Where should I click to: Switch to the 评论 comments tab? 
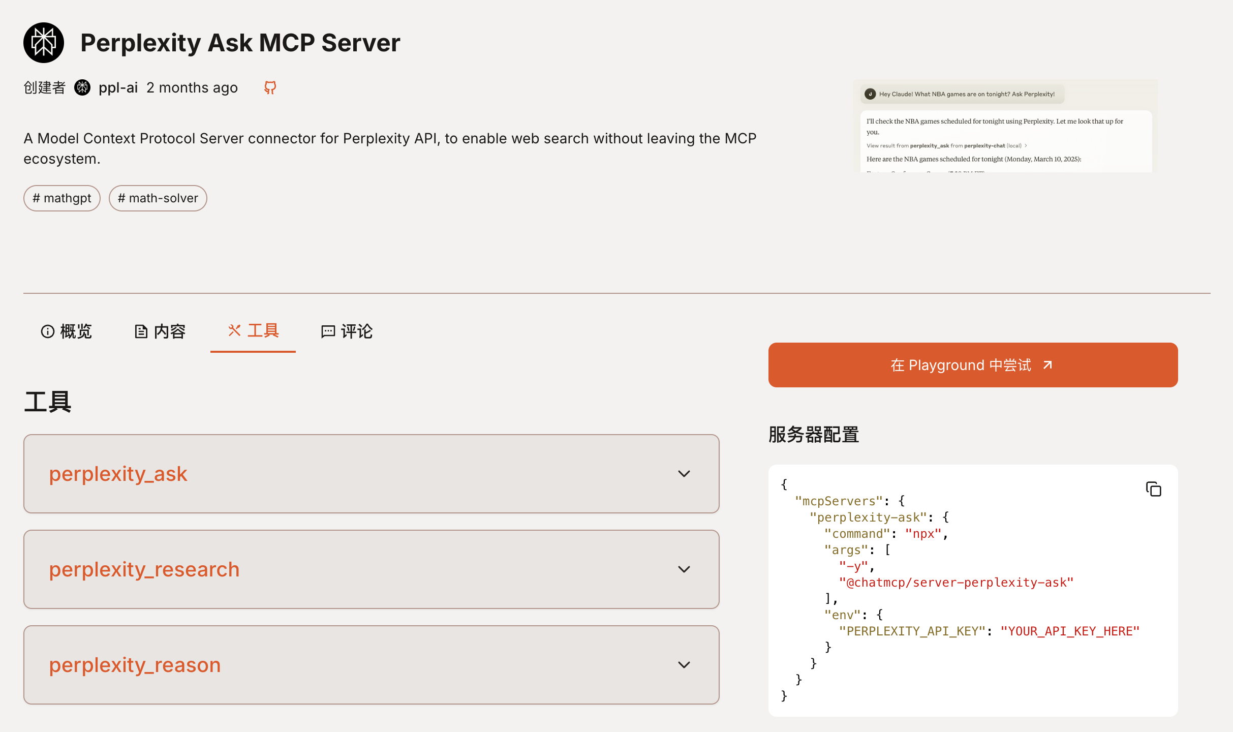click(356, 331)
